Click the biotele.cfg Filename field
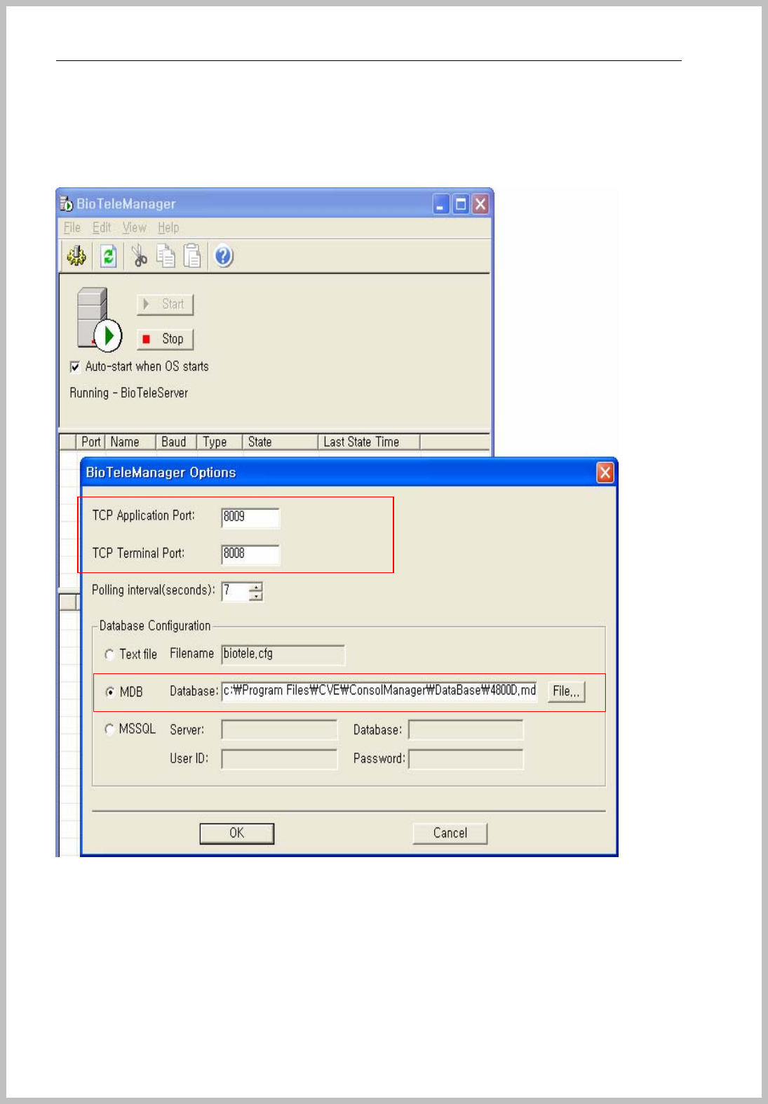The width and height of the screenshot is (768, 1104). pyautogui.click(x=283, y=654)
